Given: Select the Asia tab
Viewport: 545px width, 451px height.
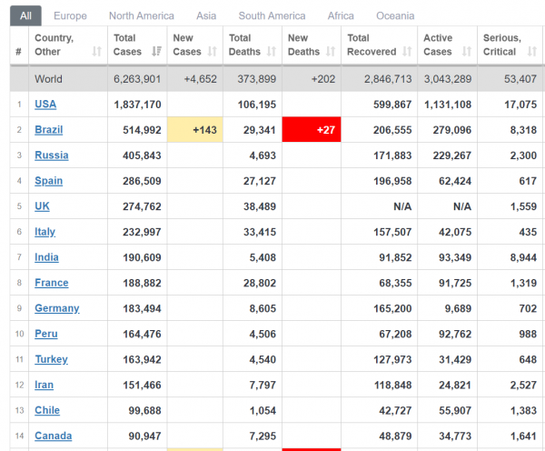Looking at the screenshot, I should [206, 16].
